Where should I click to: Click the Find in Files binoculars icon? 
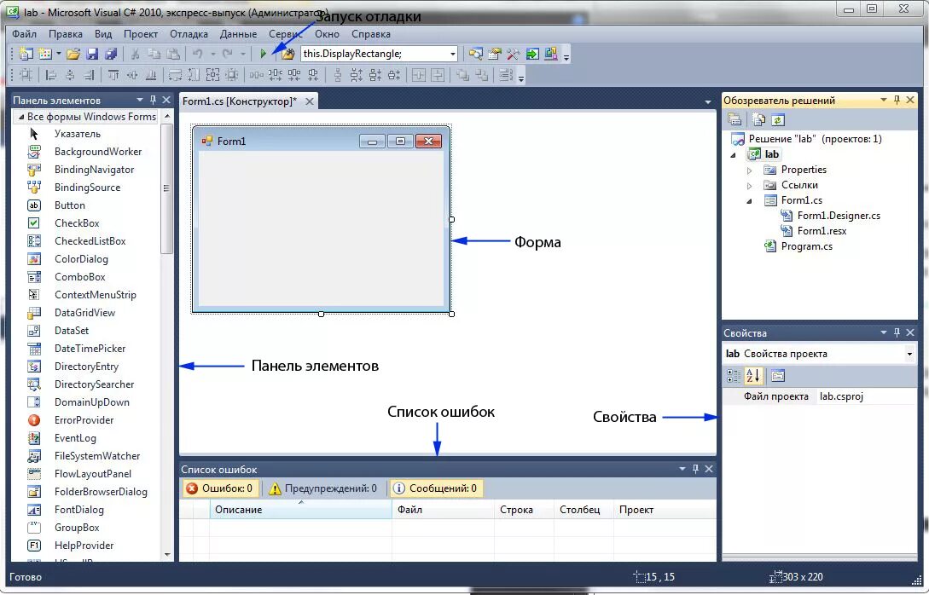(x=288, y=54)
